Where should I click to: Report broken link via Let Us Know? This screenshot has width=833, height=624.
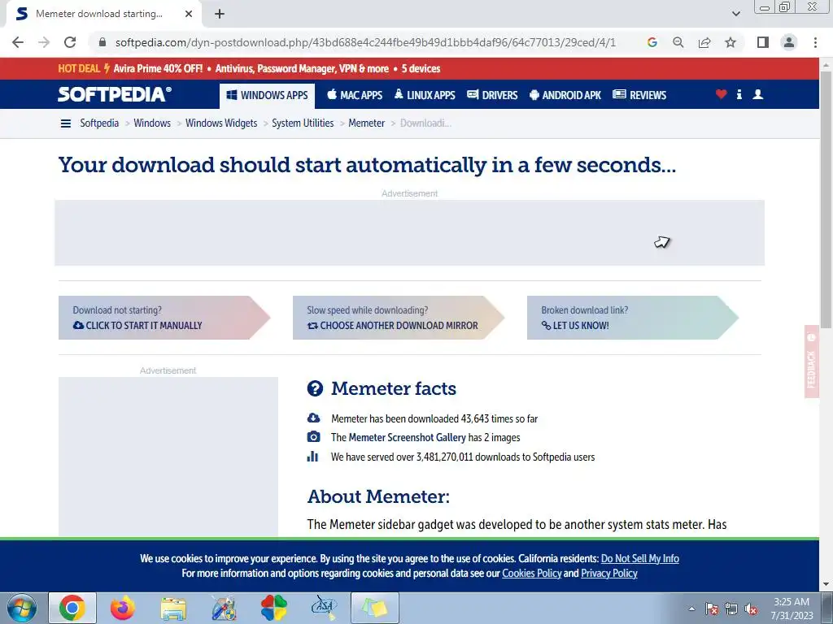tap(633, 318)
